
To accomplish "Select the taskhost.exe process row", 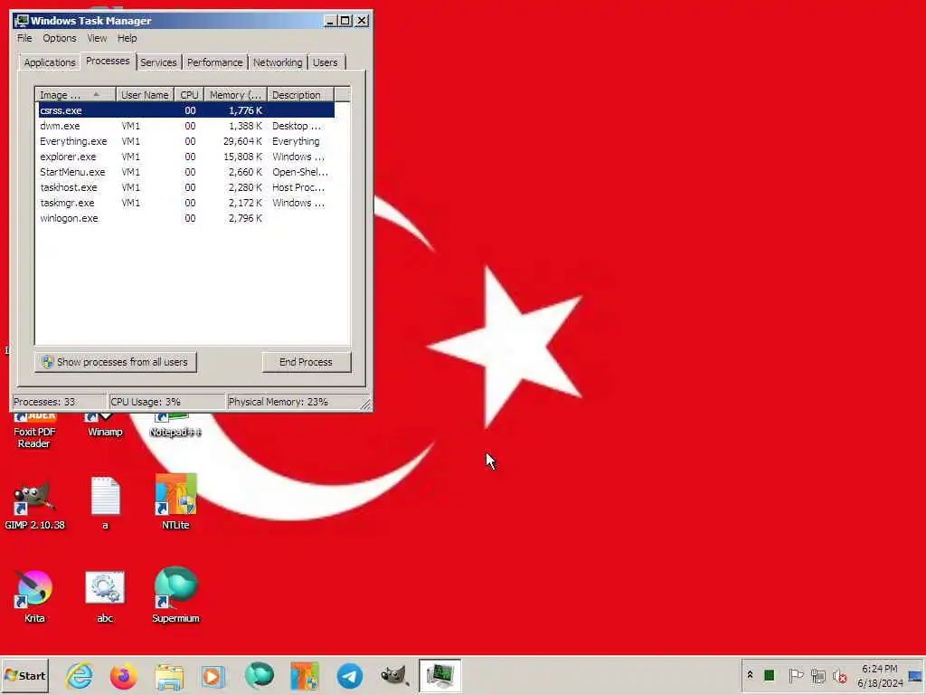I will click(186, 187).
